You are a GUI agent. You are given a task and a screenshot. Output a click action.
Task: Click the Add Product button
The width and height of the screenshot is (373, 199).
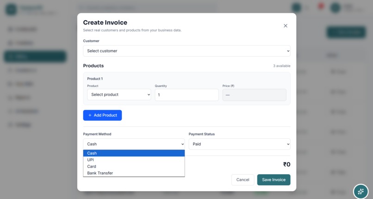(102, 115)
